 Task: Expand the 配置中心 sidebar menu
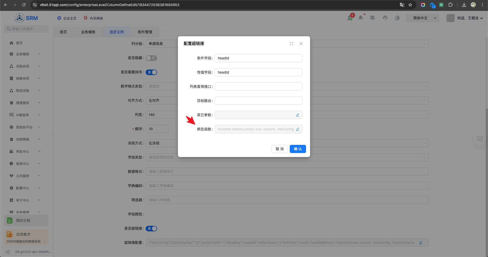(25, 188)
